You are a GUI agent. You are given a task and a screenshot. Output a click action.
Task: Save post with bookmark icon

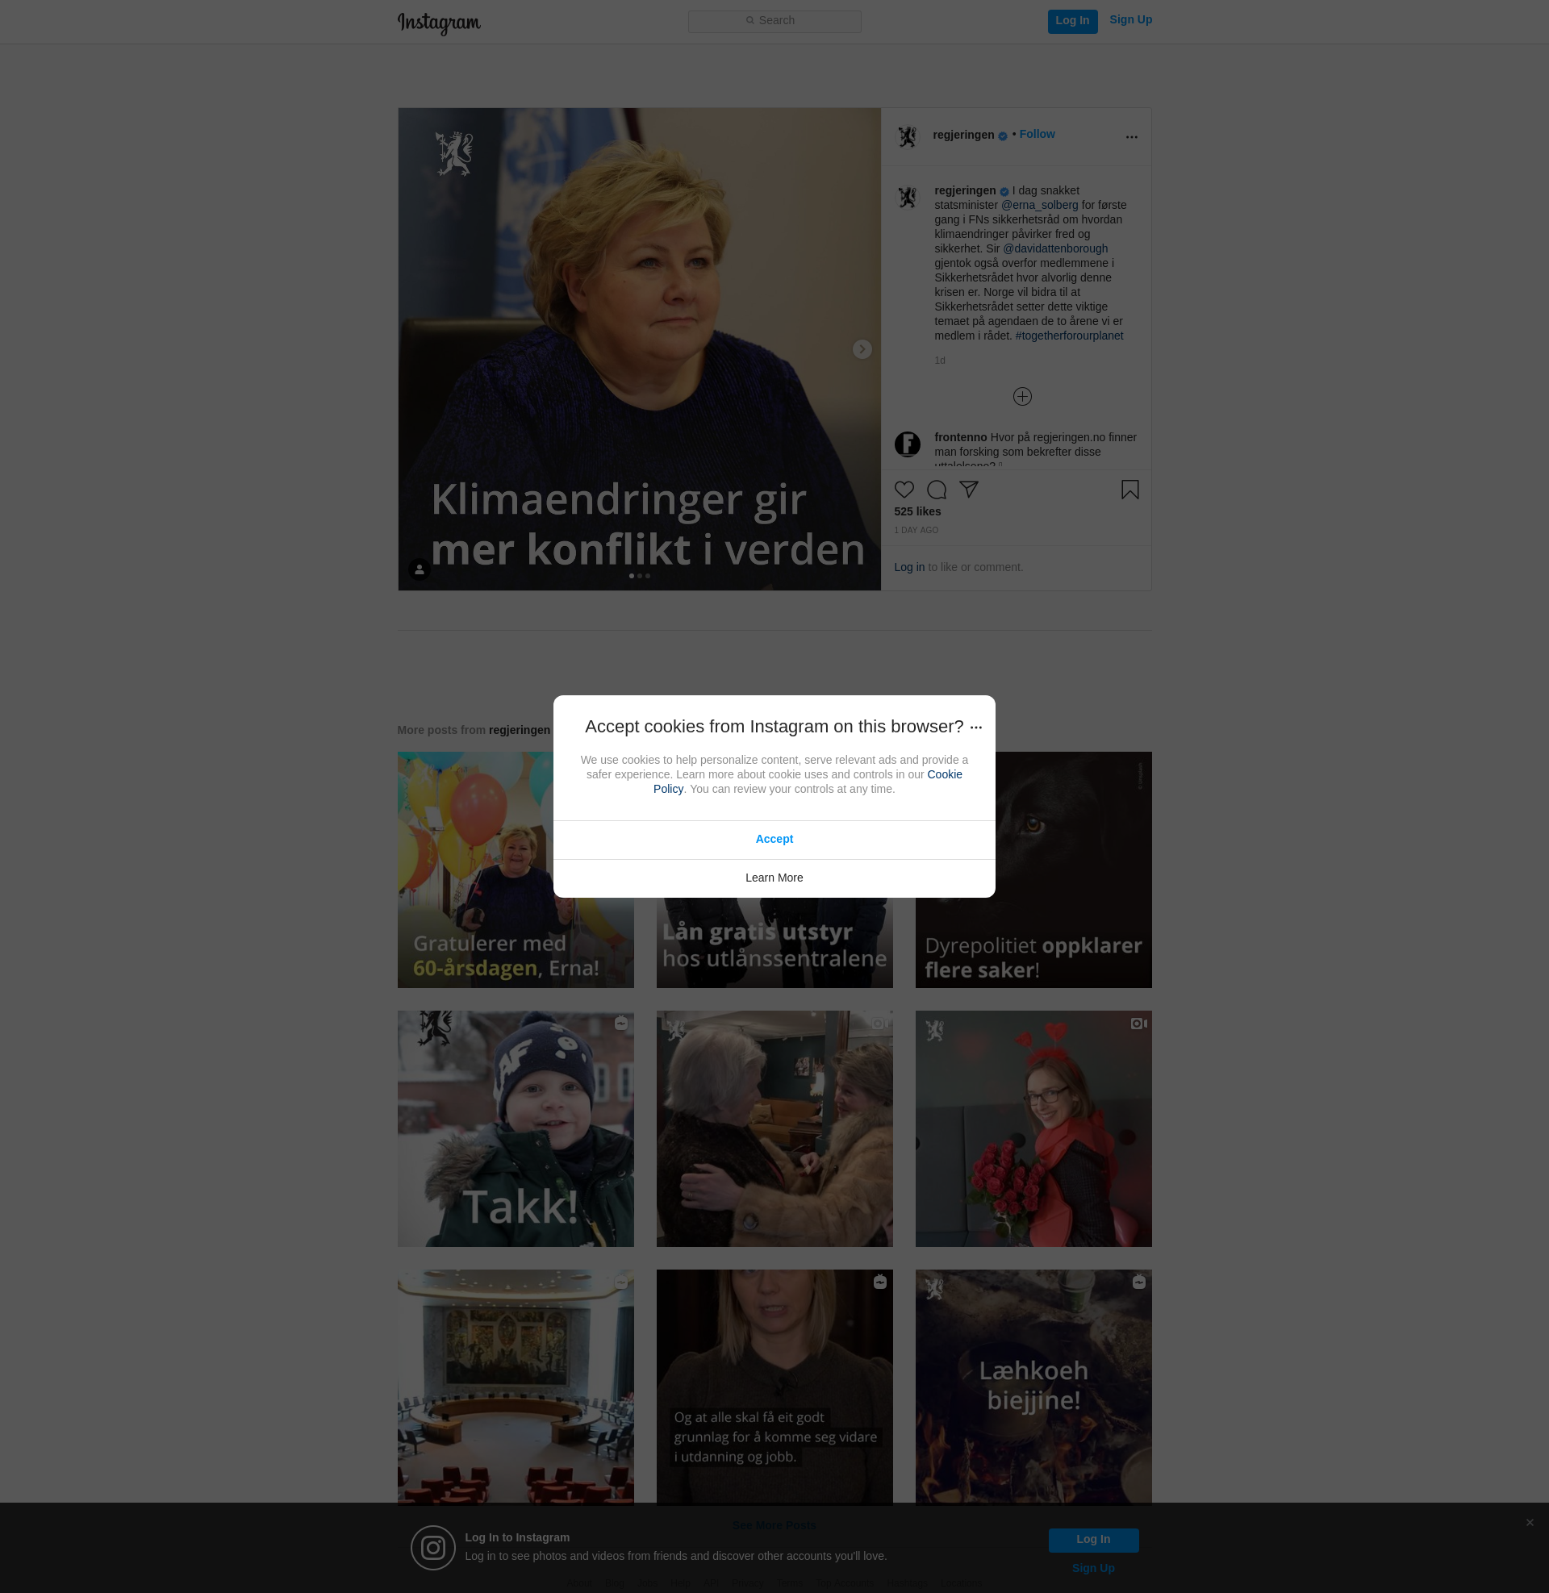pyautogui.click(x=1129, y=490)
